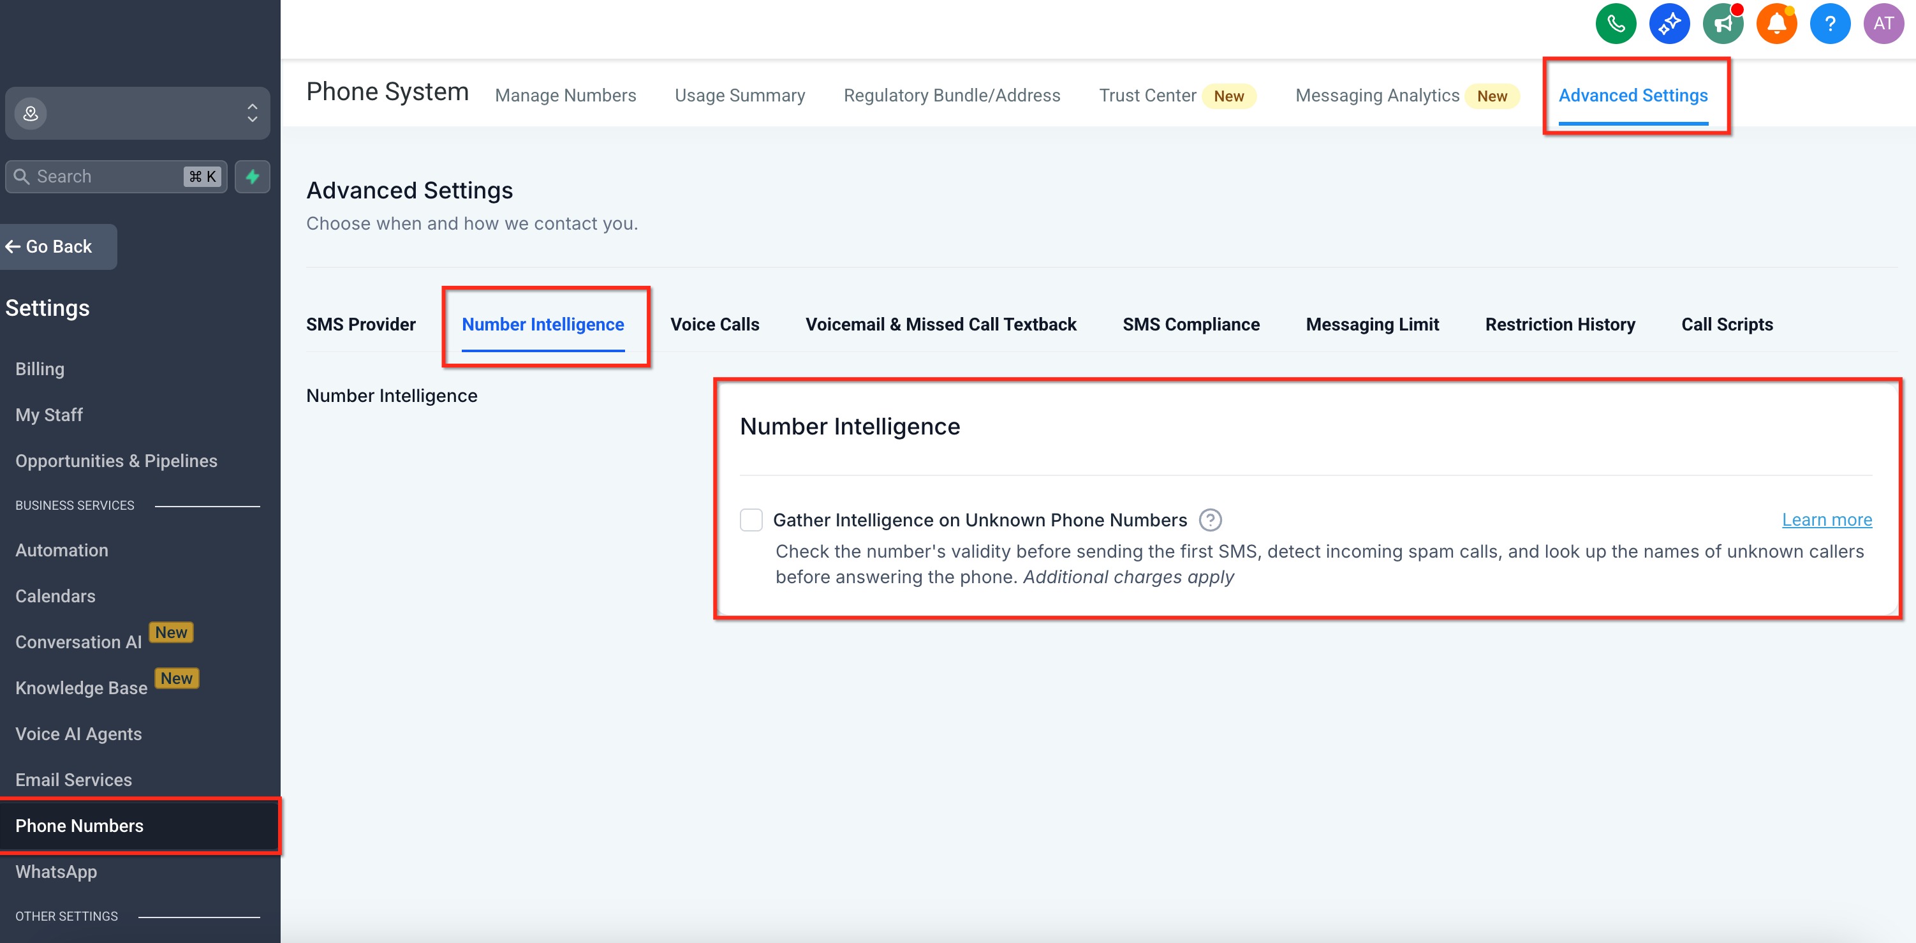Click the green phone dialer icon

point(1616,24)
